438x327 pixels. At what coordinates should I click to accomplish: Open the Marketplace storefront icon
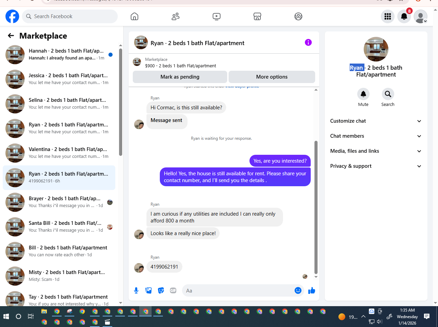click(x=257, y=16)
